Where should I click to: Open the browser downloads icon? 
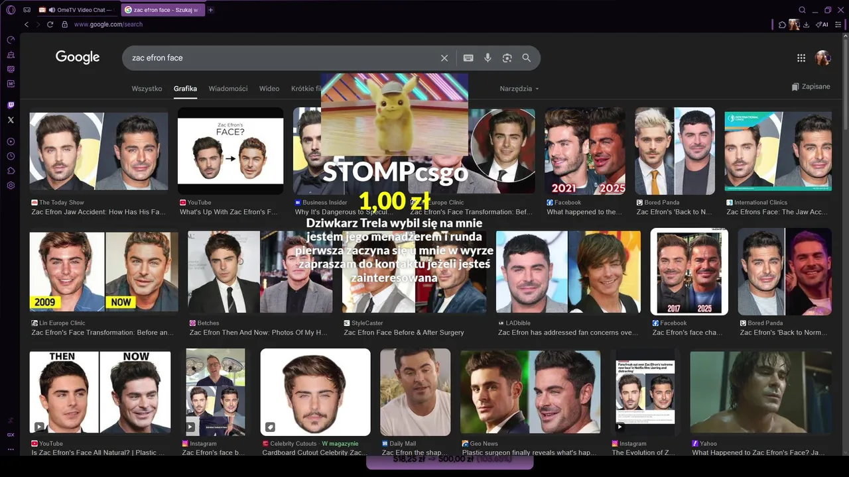tap(806, 25)
